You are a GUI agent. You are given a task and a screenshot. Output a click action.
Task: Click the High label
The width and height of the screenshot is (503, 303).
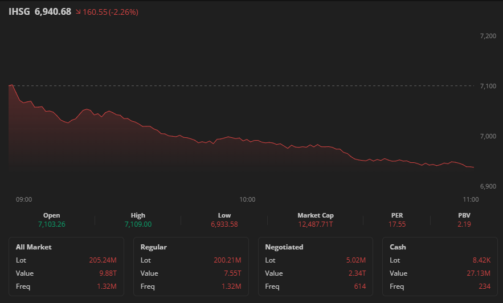[x=138, y=215]
